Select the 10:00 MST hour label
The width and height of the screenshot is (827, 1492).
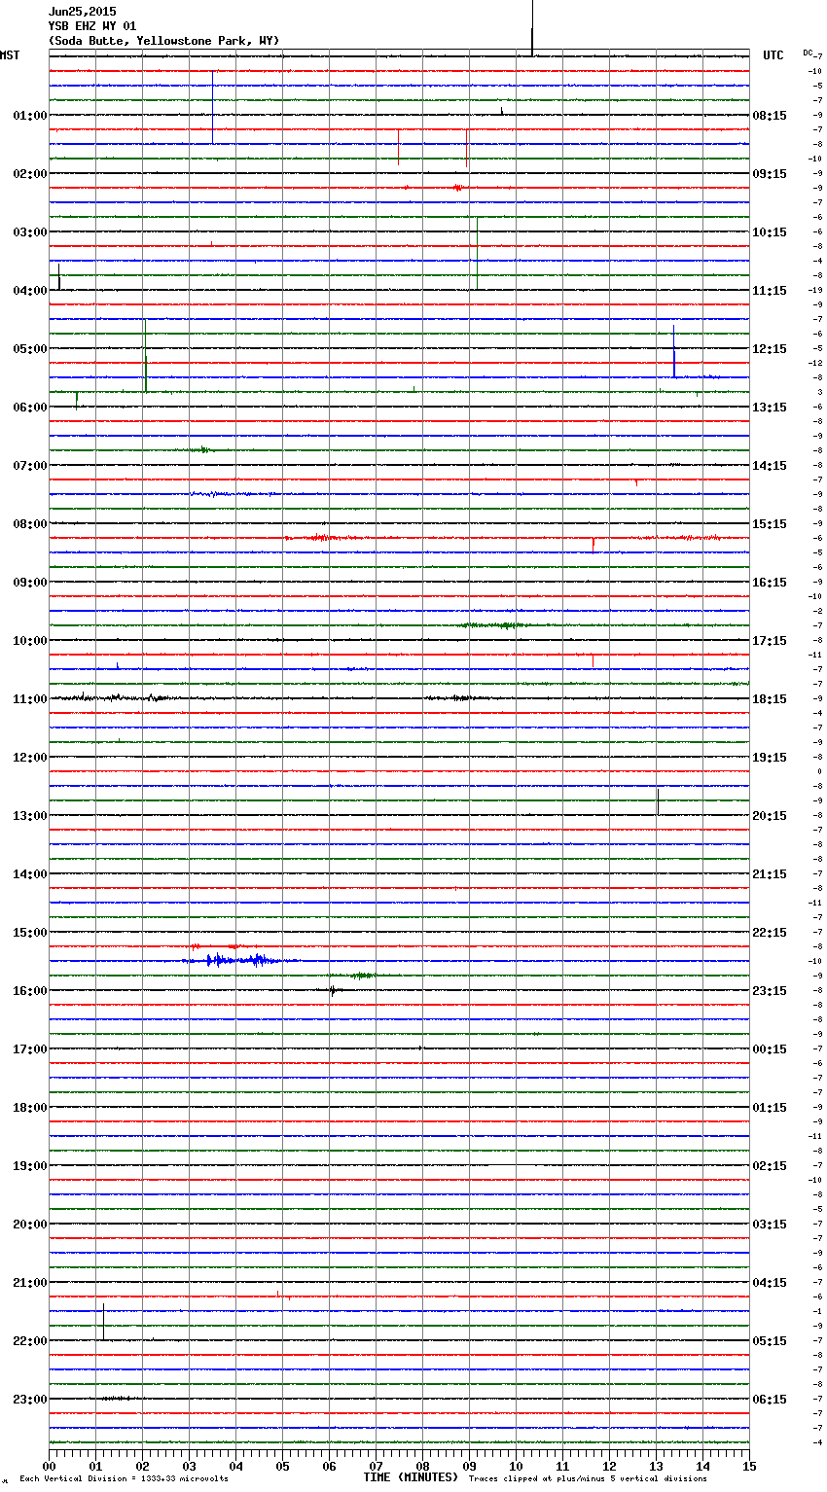coord(30,641)
